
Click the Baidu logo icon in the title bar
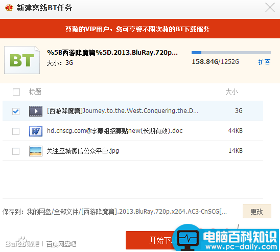point(9,8)
